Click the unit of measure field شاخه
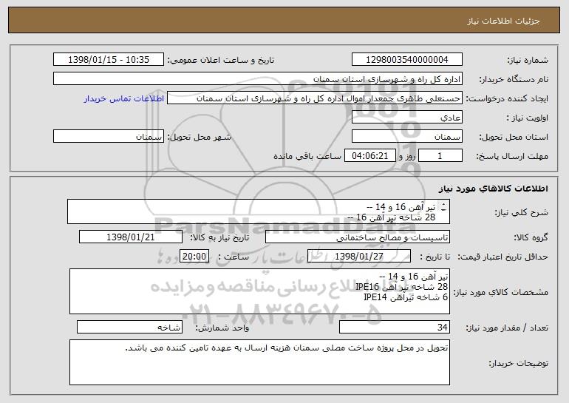Image resolution: width=569 pixels, height=403 pixels. point(129,327)
